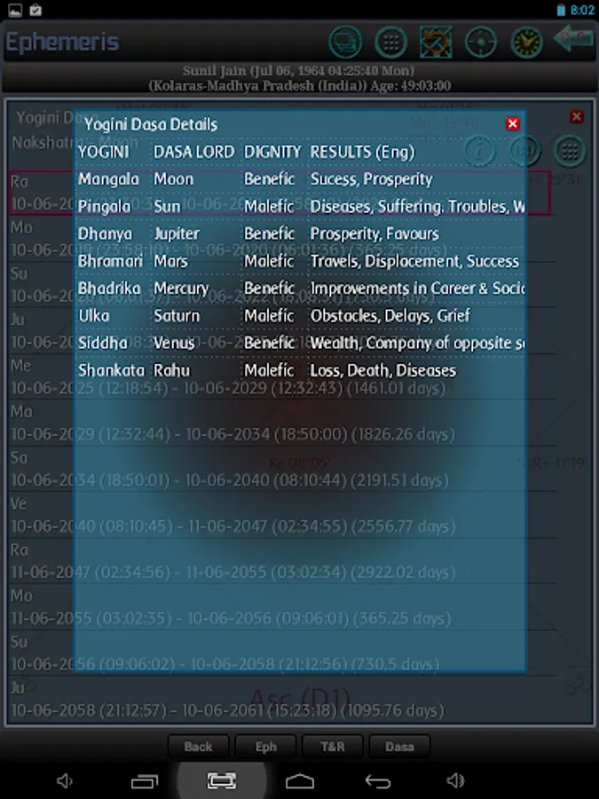
Task: Tap the Back button
Action: tap(198, 747)
